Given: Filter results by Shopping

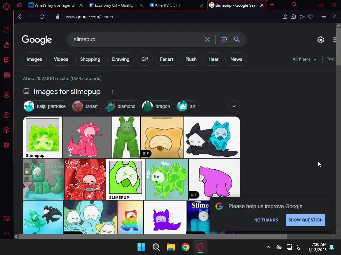Looking at the screenshot, I should pos(90,59).
